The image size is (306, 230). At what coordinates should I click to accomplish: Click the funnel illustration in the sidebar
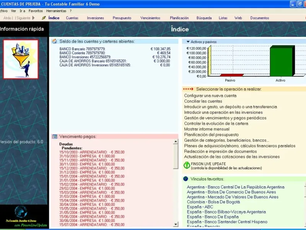21,59
